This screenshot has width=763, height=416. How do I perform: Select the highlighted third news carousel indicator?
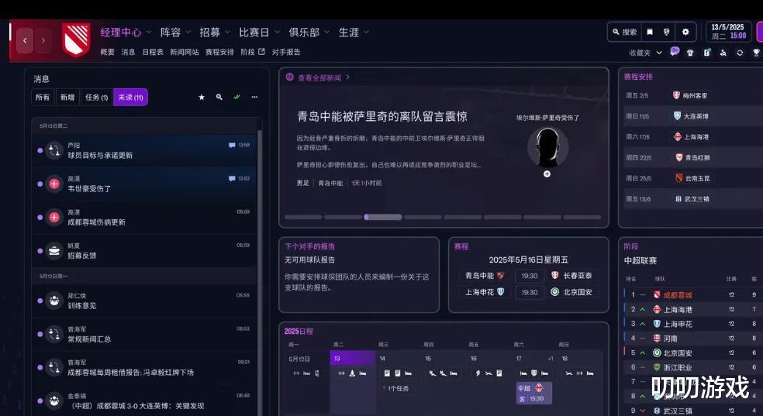(383, 217)
